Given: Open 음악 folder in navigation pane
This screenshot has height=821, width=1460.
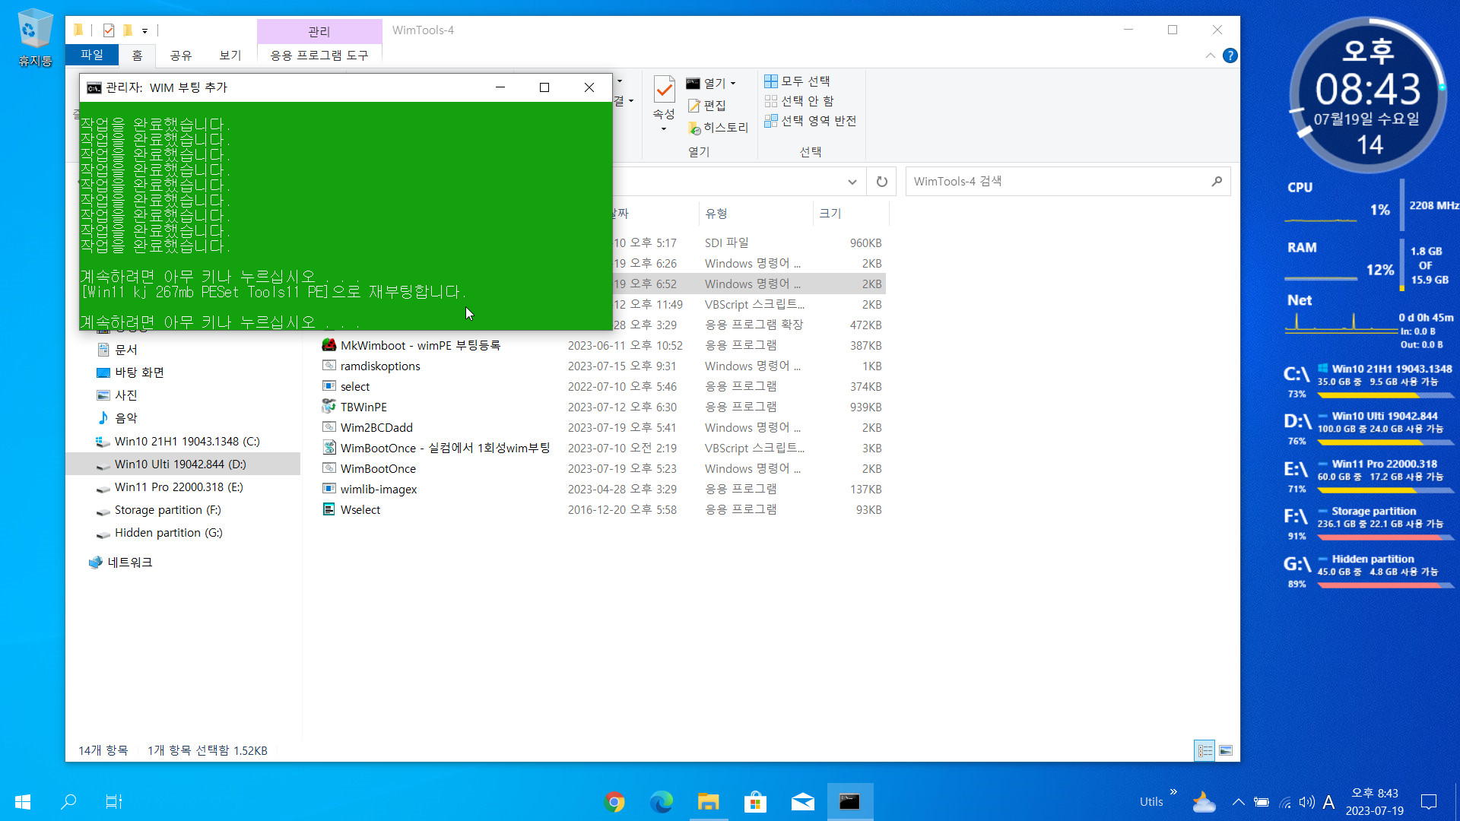Looking at the screenshot, I should [126, 418].
